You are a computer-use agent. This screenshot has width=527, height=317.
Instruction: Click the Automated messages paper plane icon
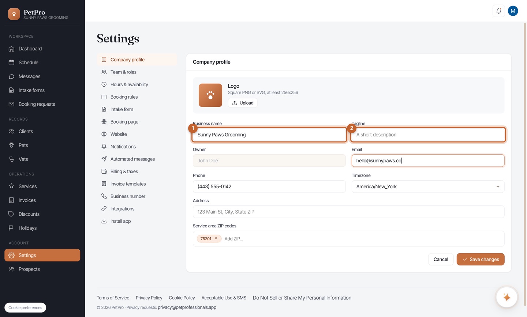(104, 159)
